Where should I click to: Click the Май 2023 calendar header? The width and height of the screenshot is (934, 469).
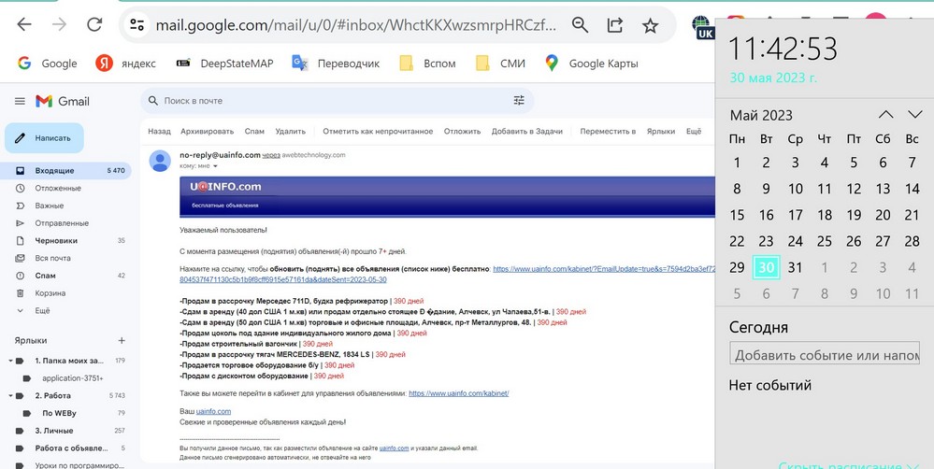(761, 115)
